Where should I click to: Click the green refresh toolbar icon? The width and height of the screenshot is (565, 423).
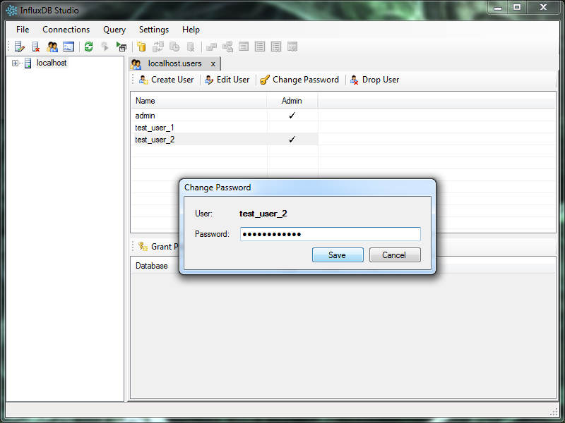(88, 47)
